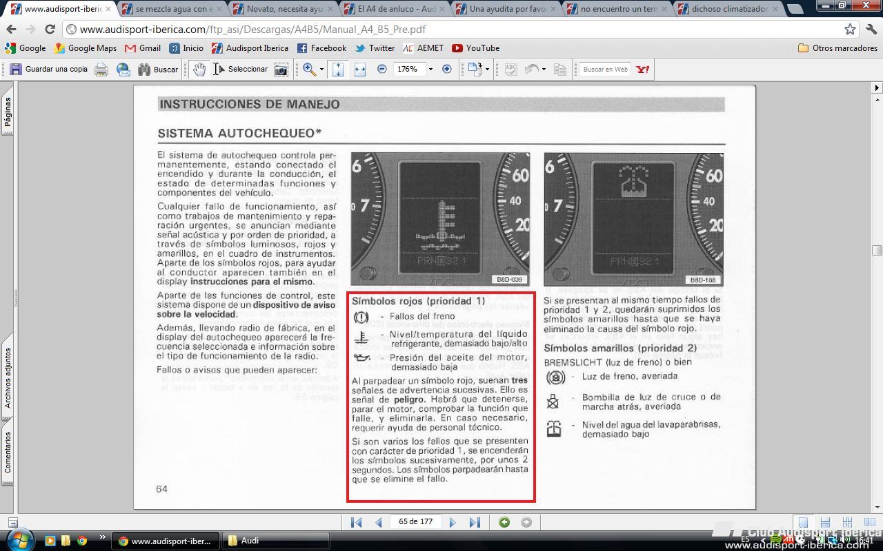Open the Archivos adjuntos side panel
Screen dimensions: 883x551
pyautogui.click(x=8, y=378)
